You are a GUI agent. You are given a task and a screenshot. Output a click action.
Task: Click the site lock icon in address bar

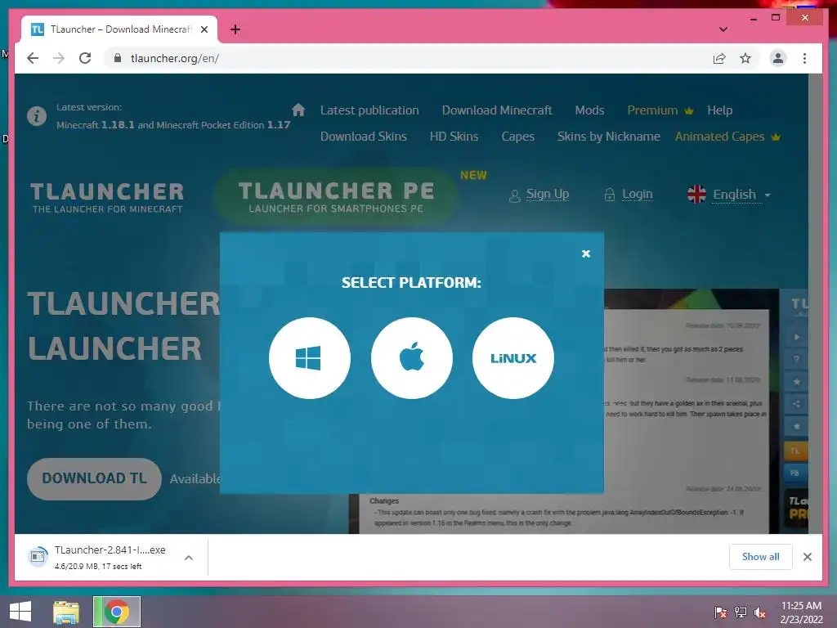[x=118, y=58]
